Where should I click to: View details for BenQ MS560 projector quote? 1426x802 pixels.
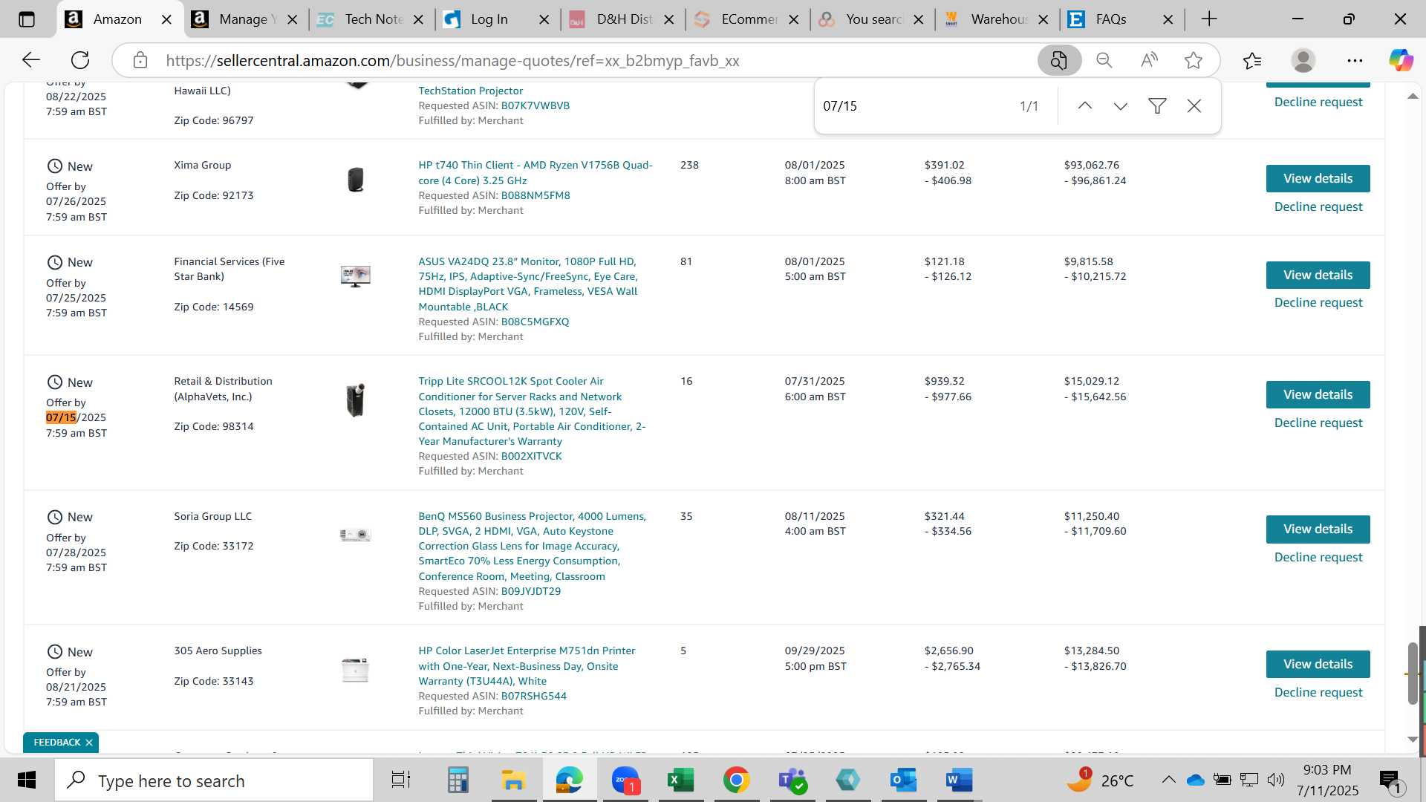(x=1318, y=529)
